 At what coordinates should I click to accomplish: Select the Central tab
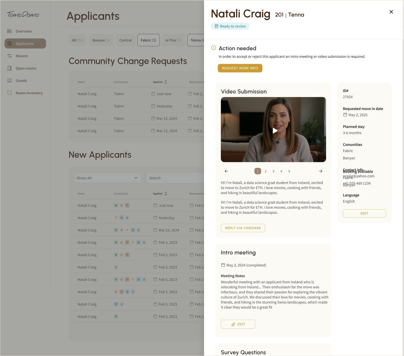pos(125,40)
